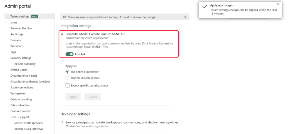Dismiss the Applying changes notification

tap(278, 4)
